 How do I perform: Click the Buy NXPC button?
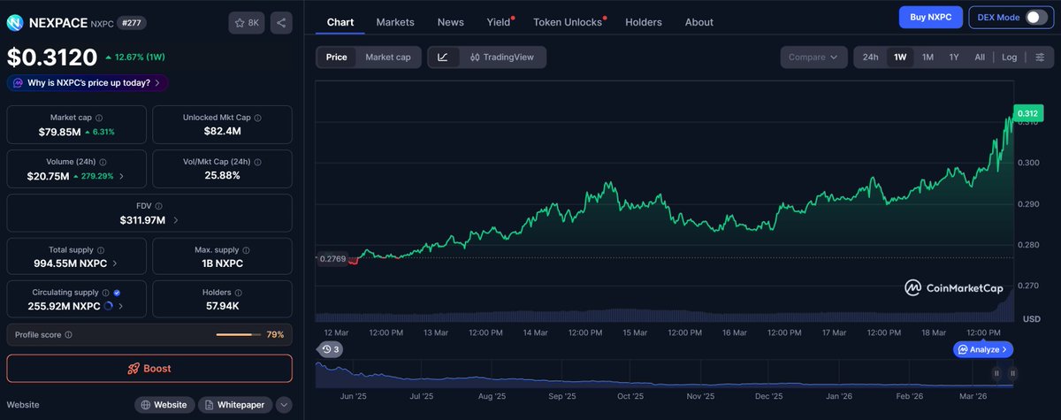coord(931,18)
